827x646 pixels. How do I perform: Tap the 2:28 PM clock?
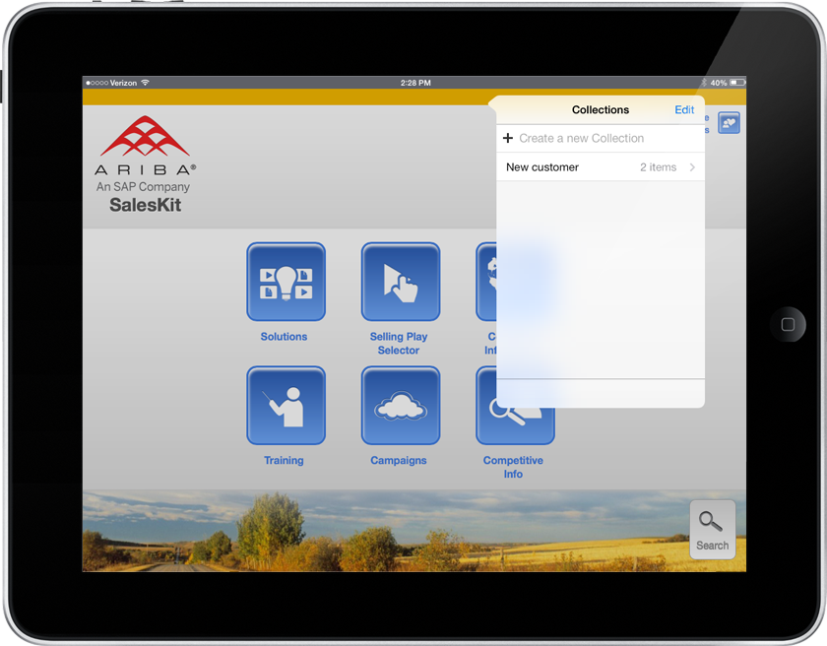(x=415, y=83)
